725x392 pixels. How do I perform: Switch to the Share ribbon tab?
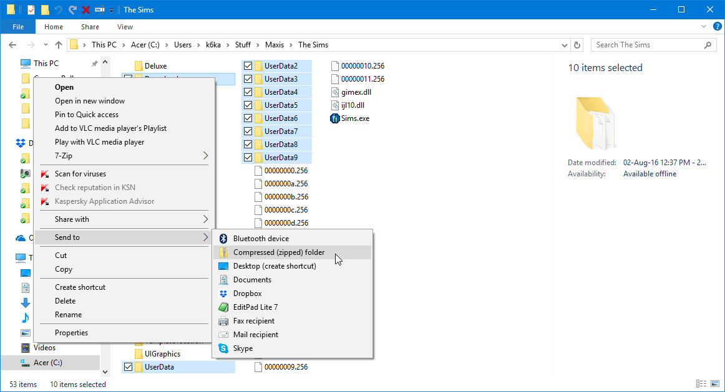90,27
